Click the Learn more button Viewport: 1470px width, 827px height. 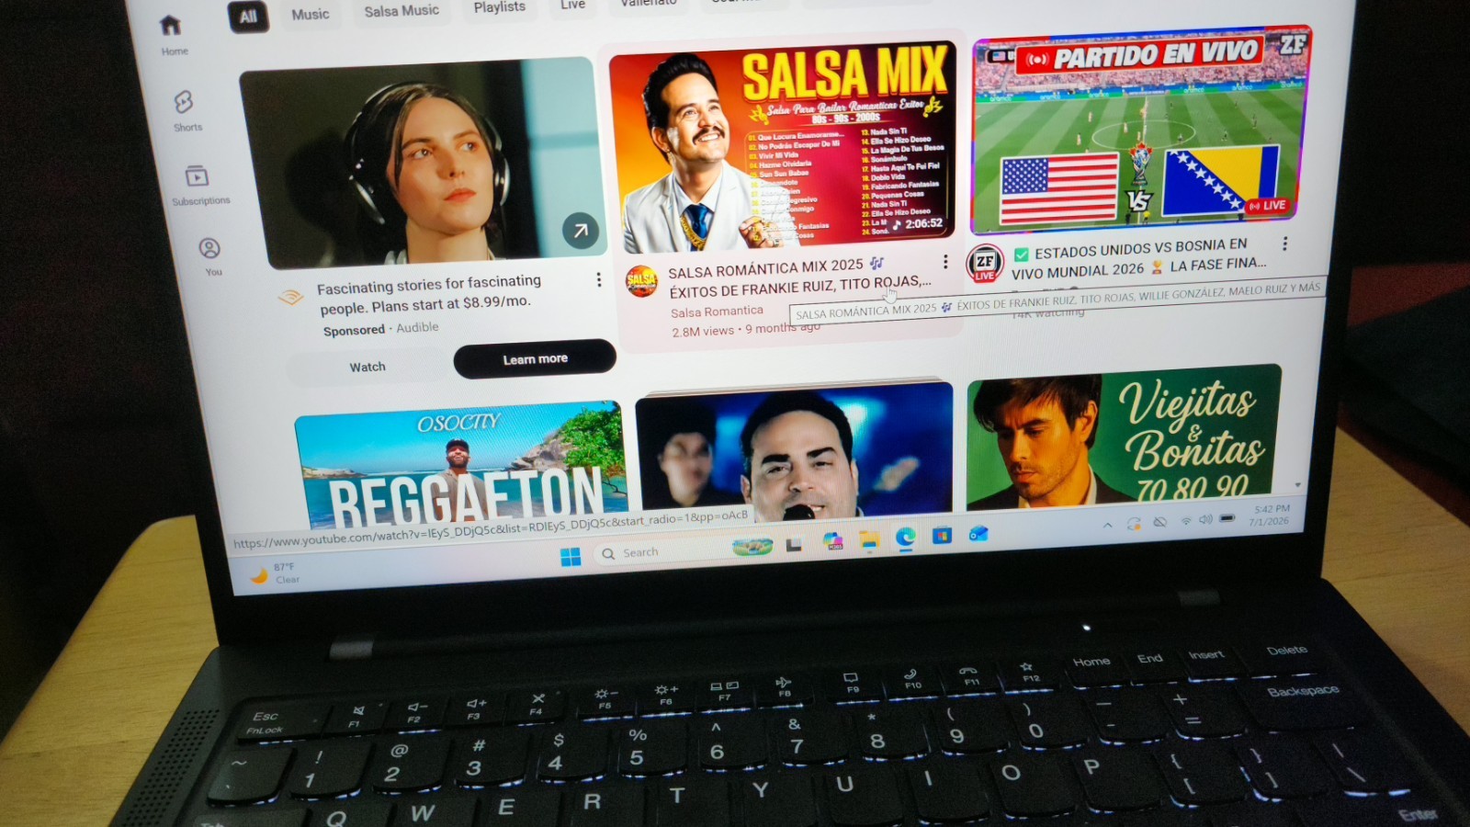click(x=535, y=358)
